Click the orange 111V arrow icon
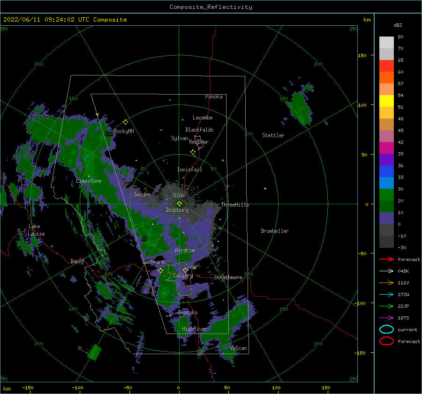 point(386,282)
